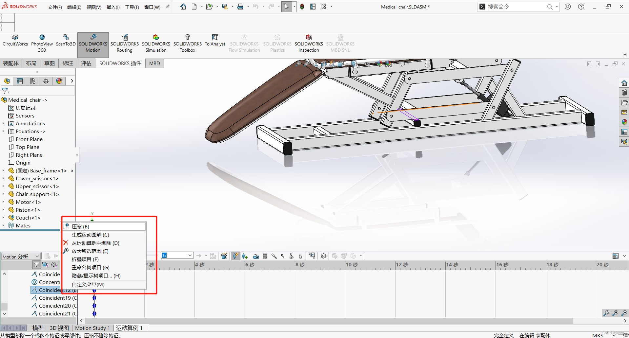Toggle the SOLIDWORKS Simulation add-in
The width and height of the screenshot is (629, 338).
(156, 44)
